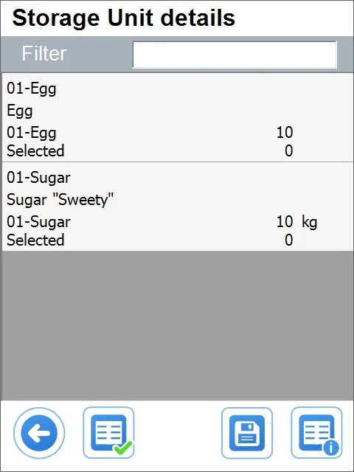Image resolution: width=354 pixels, height=472 pixels.
Task: Click into the Filter text field
Action: point(235,55)
